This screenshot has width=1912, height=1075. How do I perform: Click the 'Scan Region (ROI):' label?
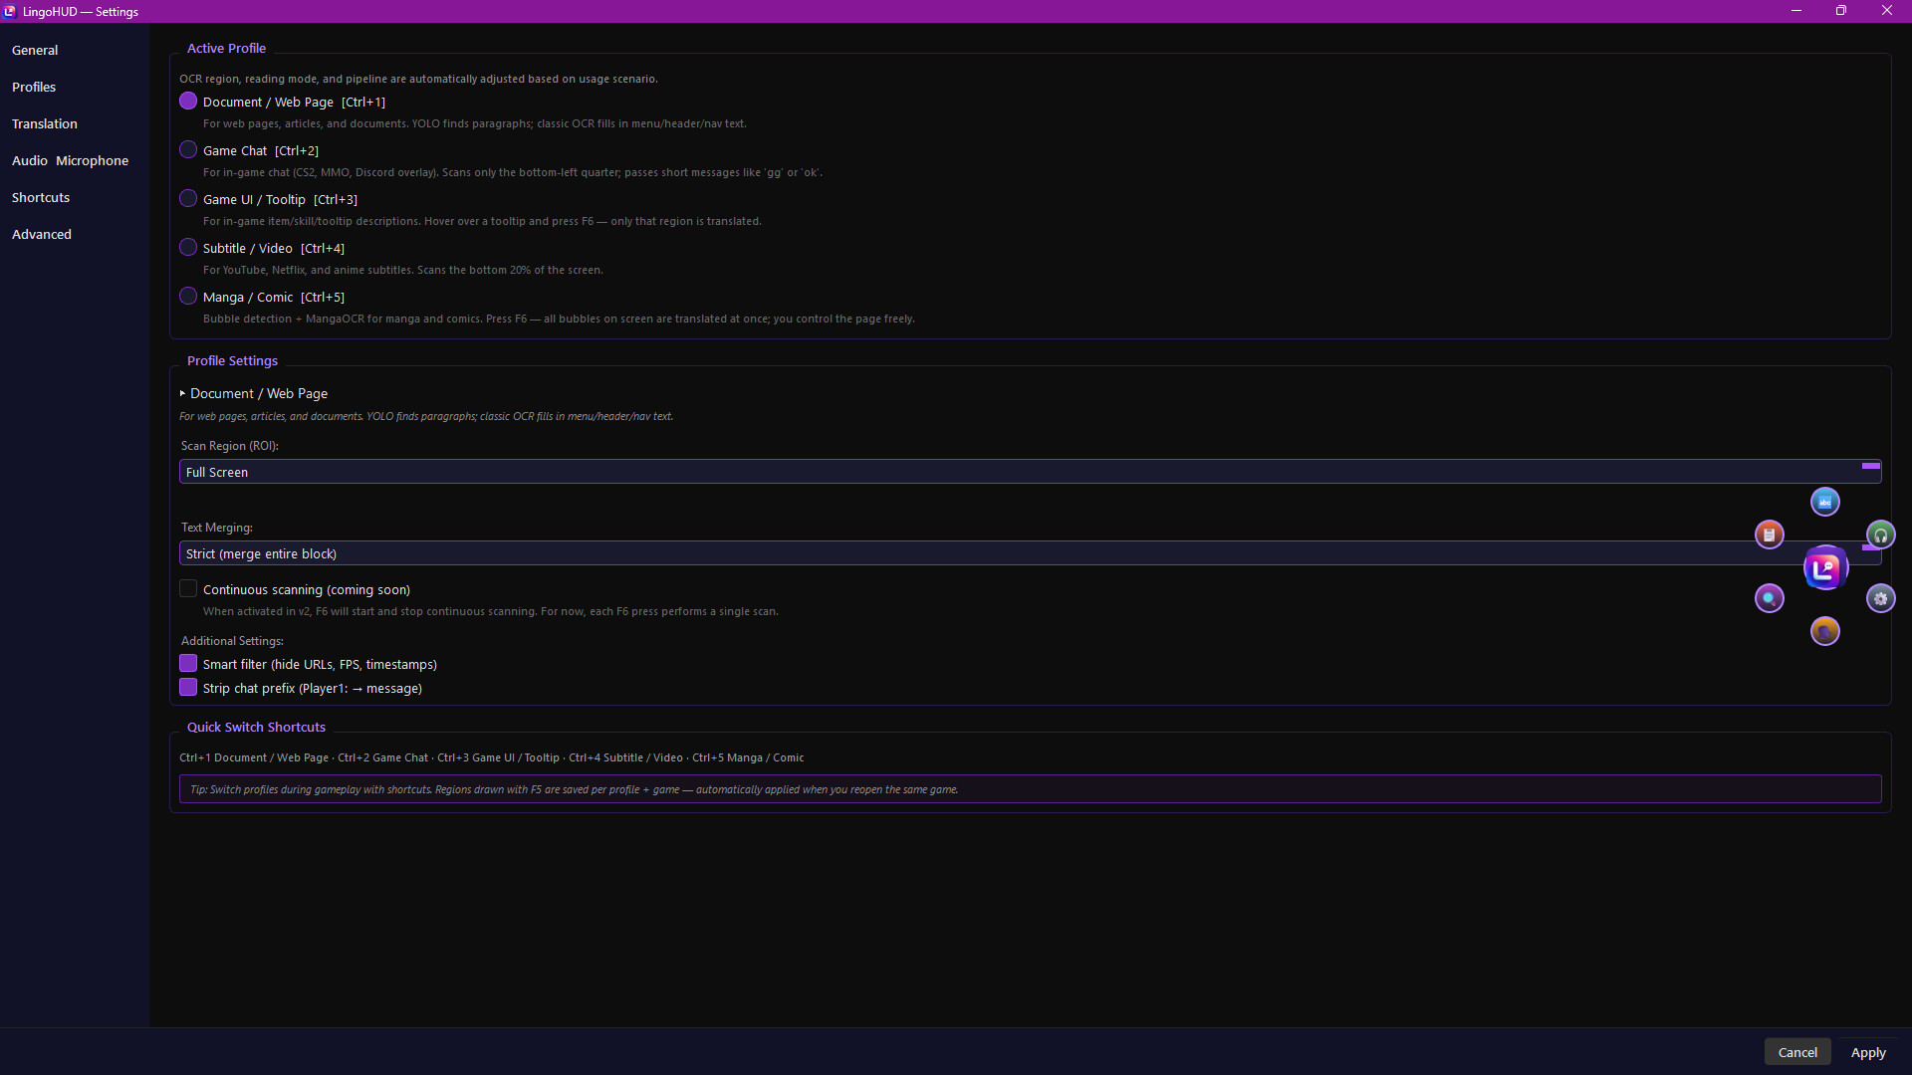[x=230, y=446]
